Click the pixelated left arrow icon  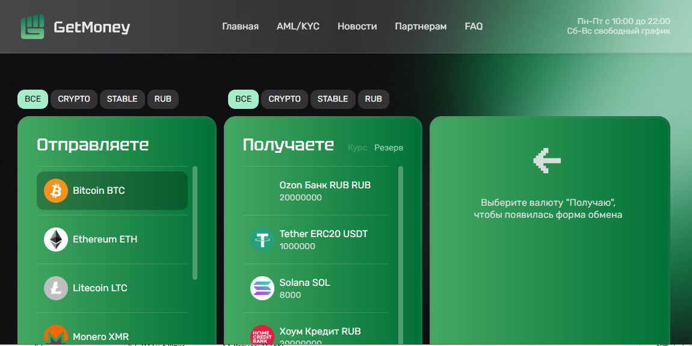point(547,160)
